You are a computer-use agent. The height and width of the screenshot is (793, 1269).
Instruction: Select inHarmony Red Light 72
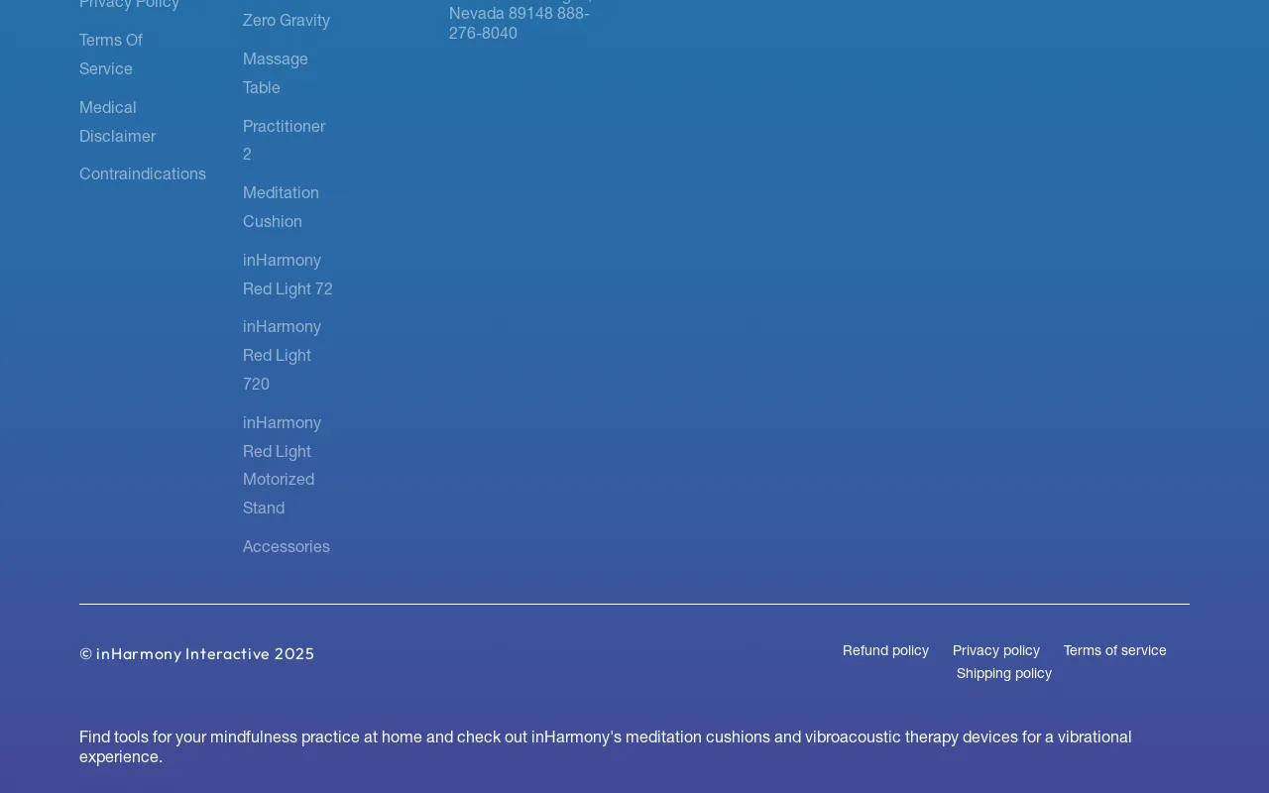(x=288, y=274)
